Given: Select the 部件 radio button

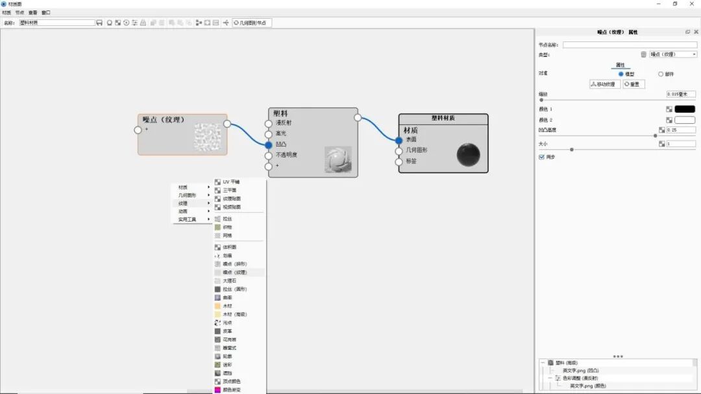Looking at the screenshot, I should coord(661,73).
